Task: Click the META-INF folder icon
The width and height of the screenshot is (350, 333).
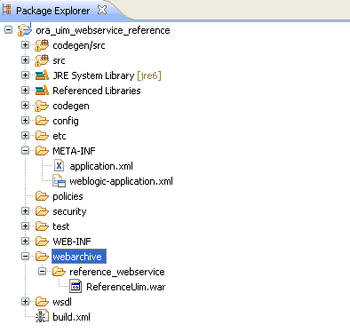Action: coord(42,151)
